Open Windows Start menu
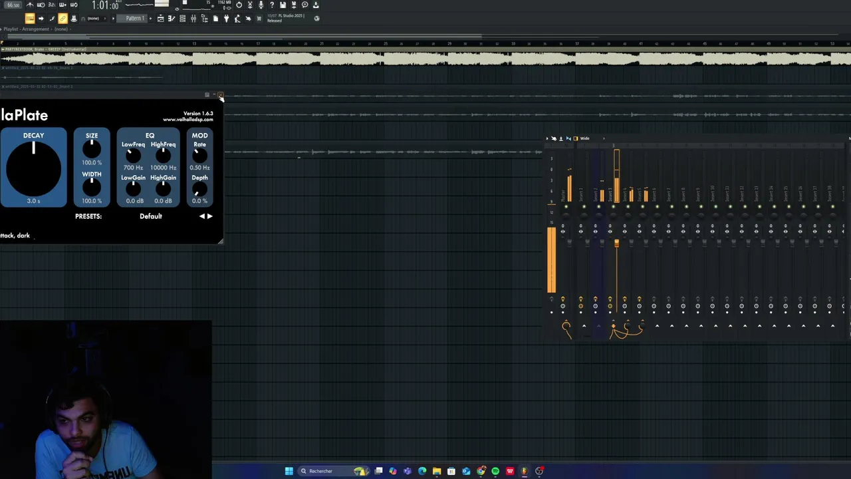Screen dimensions: 851x479 (289, 471)
